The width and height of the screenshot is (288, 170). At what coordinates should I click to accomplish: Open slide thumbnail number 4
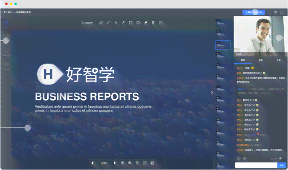[223, 56]
